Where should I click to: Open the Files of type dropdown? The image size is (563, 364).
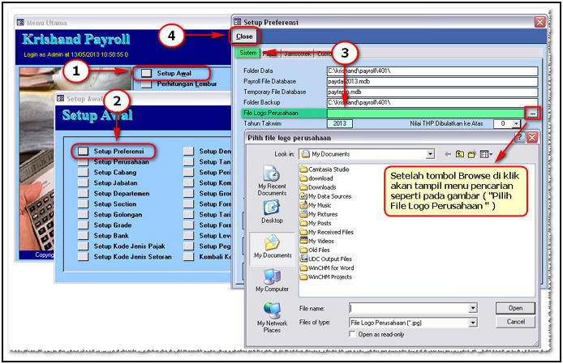click(x=472, y=322)
